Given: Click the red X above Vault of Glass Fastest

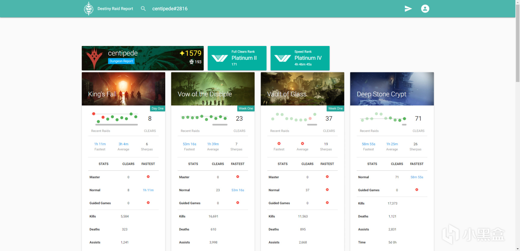Looking at the screenshot, I should (x=279, y=143).
